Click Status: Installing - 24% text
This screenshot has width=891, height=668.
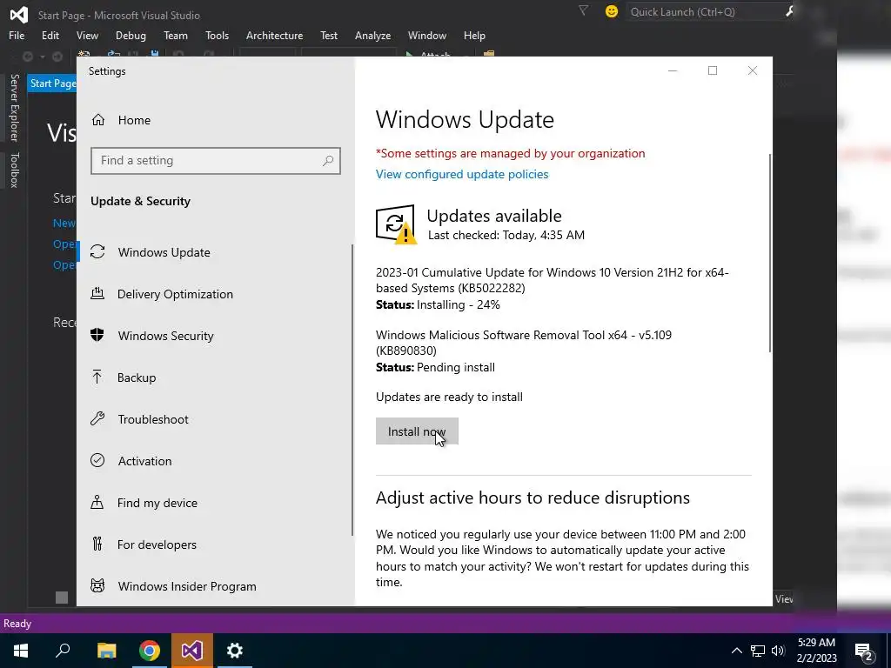[x=438, y=305]
